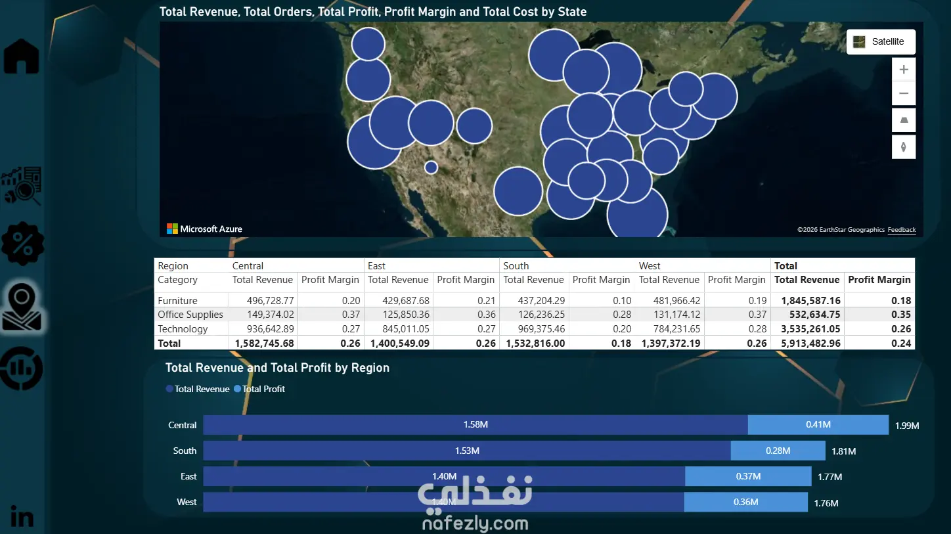Open the Home page icon in sidebar

pos(22,56)
